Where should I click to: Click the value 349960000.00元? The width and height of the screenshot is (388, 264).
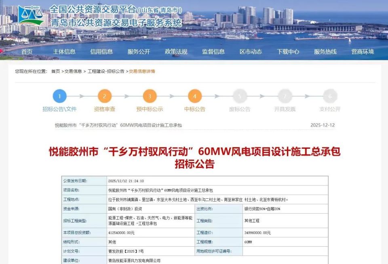point(257,233)
